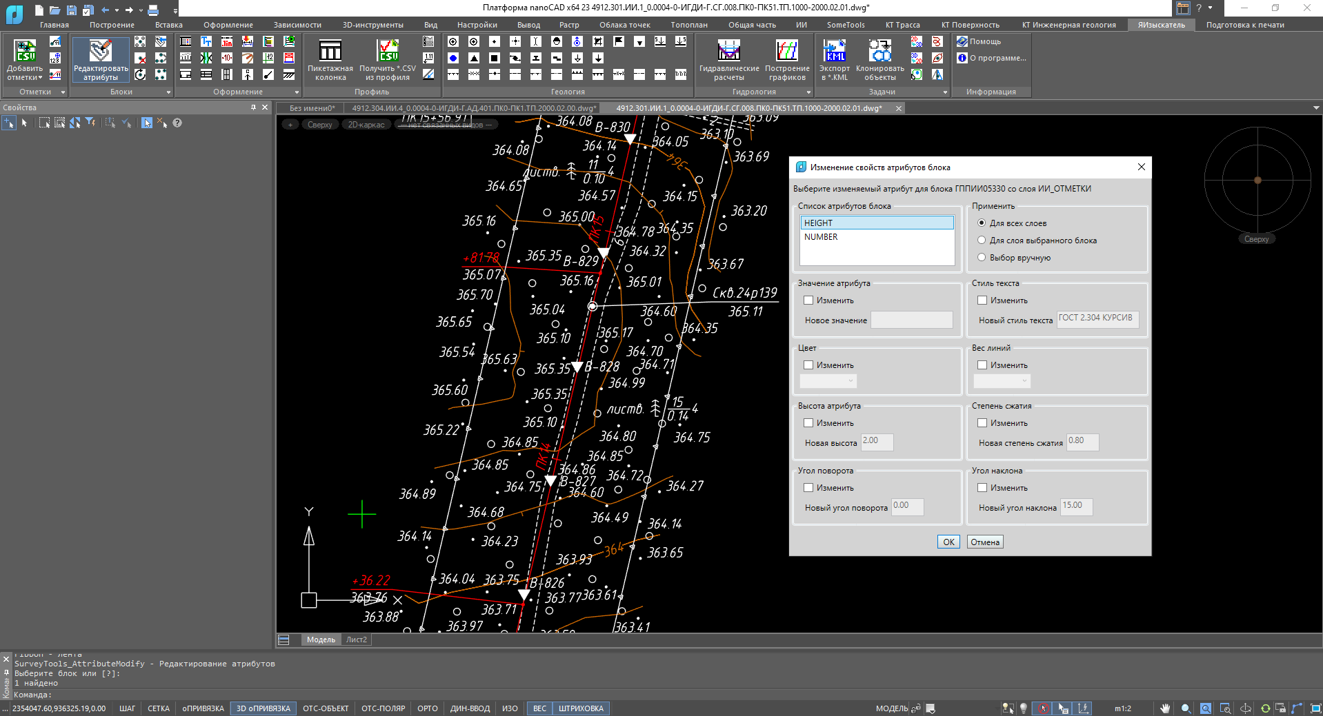Click the Экспорт в *.KML icon
1323x716 pixels.
(x=835, y=60)
